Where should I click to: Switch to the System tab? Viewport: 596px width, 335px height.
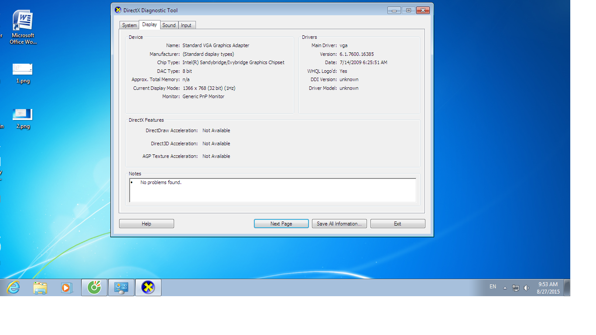tap(129, 25)
